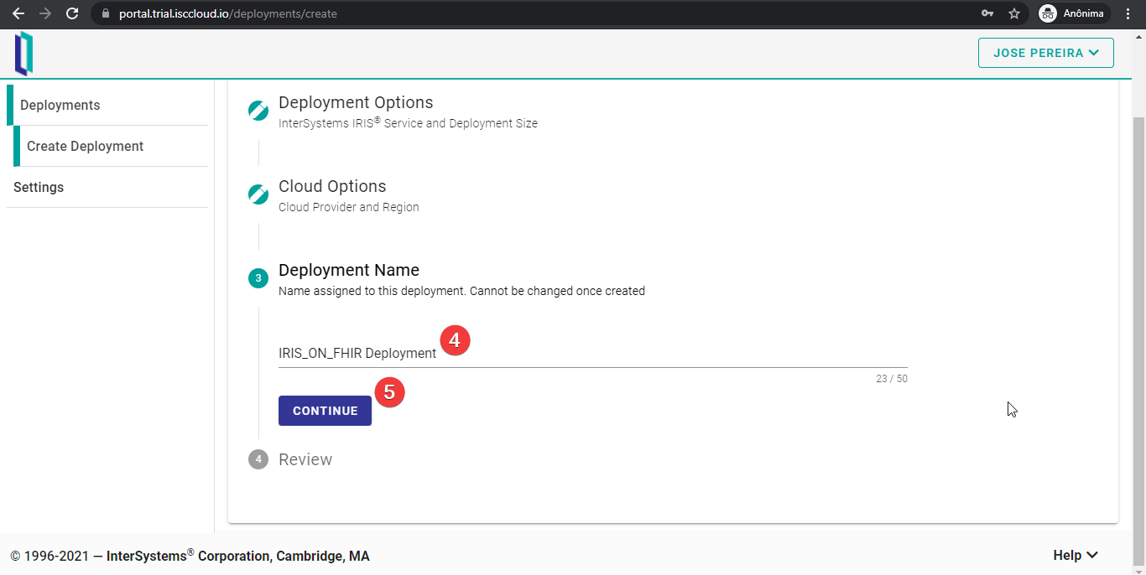
Task: Click the CONTINUE button
Action: pos(325,411)
